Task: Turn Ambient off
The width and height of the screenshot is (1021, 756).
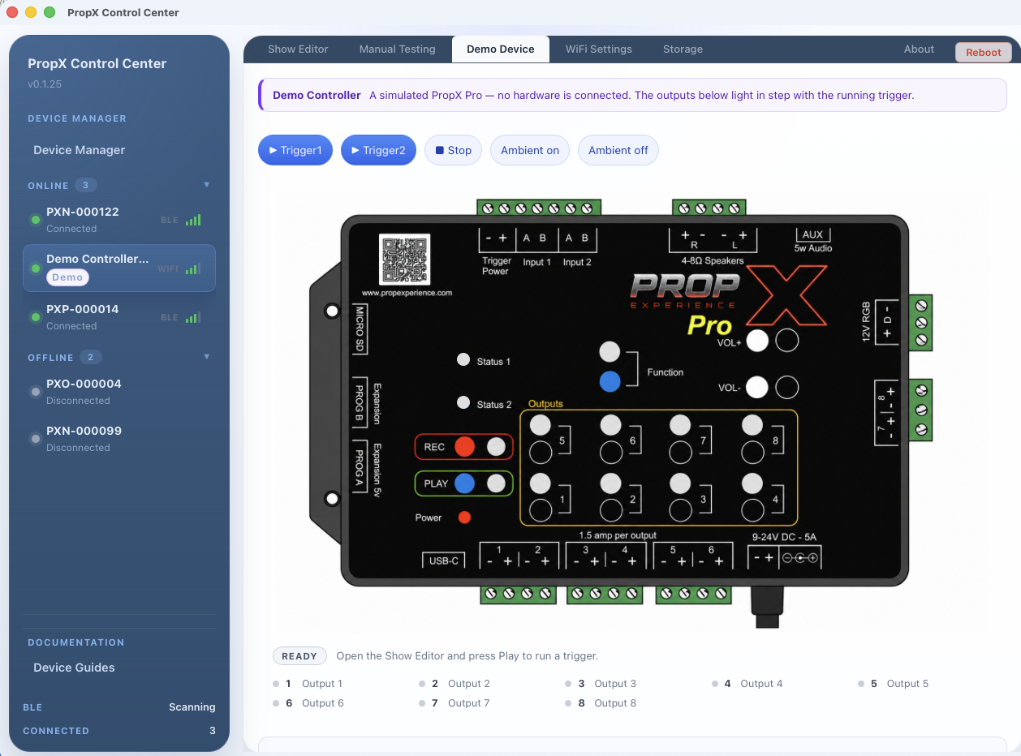Action: click(x=618, y=150)
